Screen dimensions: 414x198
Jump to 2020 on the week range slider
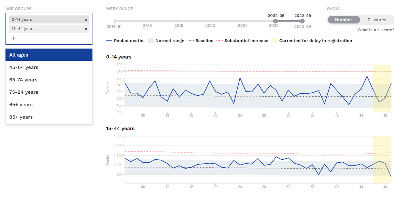click(x=210, y=26)
